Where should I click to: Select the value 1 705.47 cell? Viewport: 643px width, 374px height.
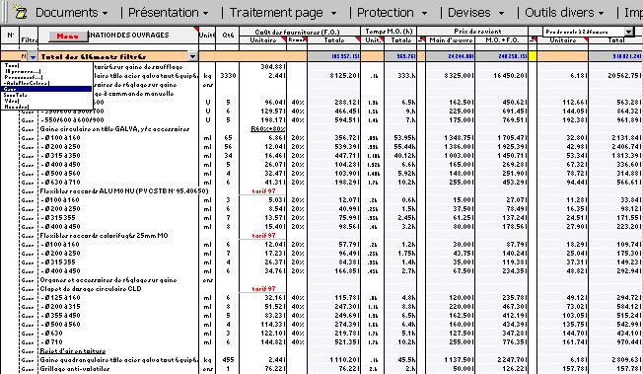point(502,138)
